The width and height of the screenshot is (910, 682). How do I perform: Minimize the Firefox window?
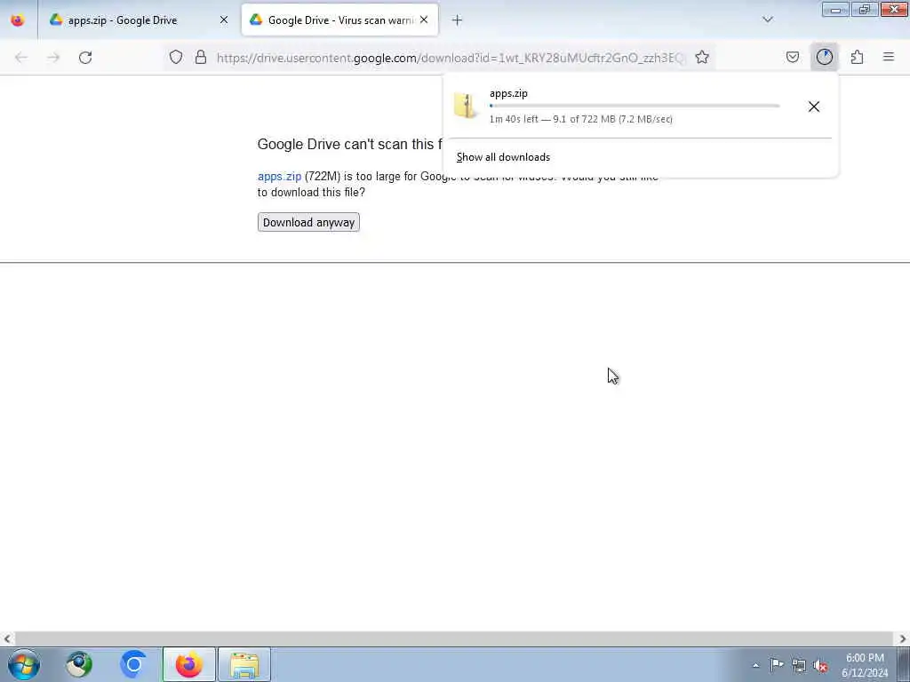[x=835, y=9]
